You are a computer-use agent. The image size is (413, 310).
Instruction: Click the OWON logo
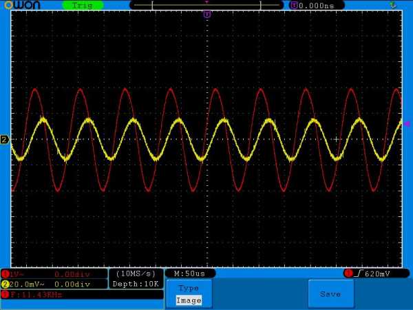[x=21, y=6]
